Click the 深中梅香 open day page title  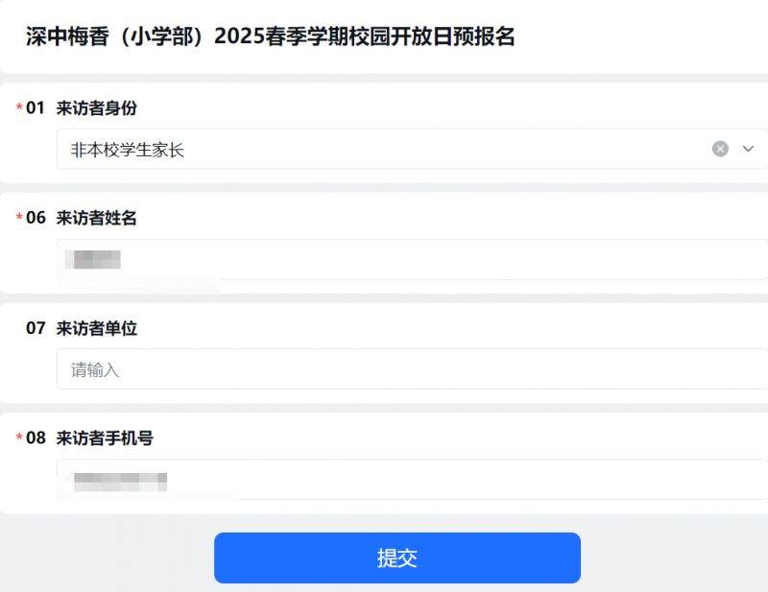pos(271,36)
